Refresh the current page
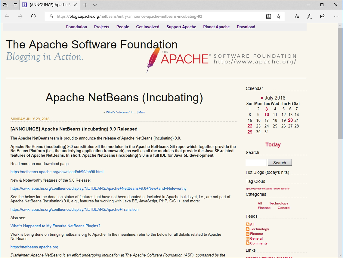 (33, 16)
